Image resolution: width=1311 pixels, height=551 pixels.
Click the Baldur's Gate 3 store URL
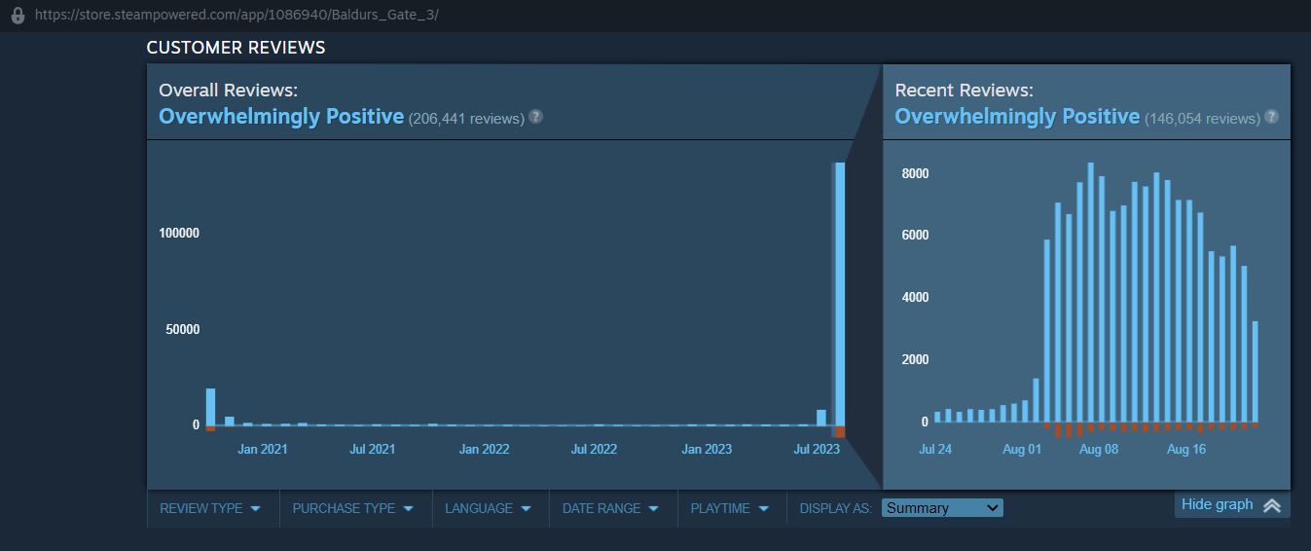click(236, 16)
